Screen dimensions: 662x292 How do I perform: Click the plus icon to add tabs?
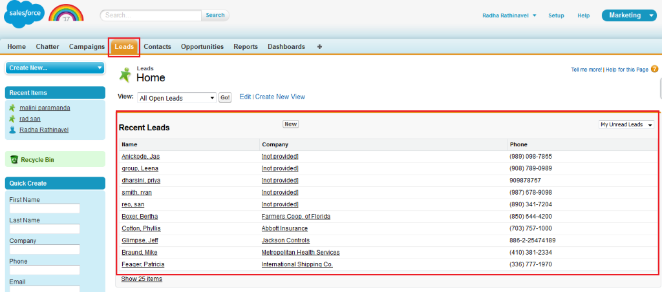[319, 46]
